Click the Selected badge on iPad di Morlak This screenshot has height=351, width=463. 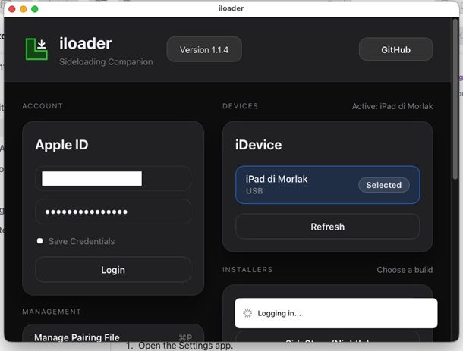[x=384, y=185]
